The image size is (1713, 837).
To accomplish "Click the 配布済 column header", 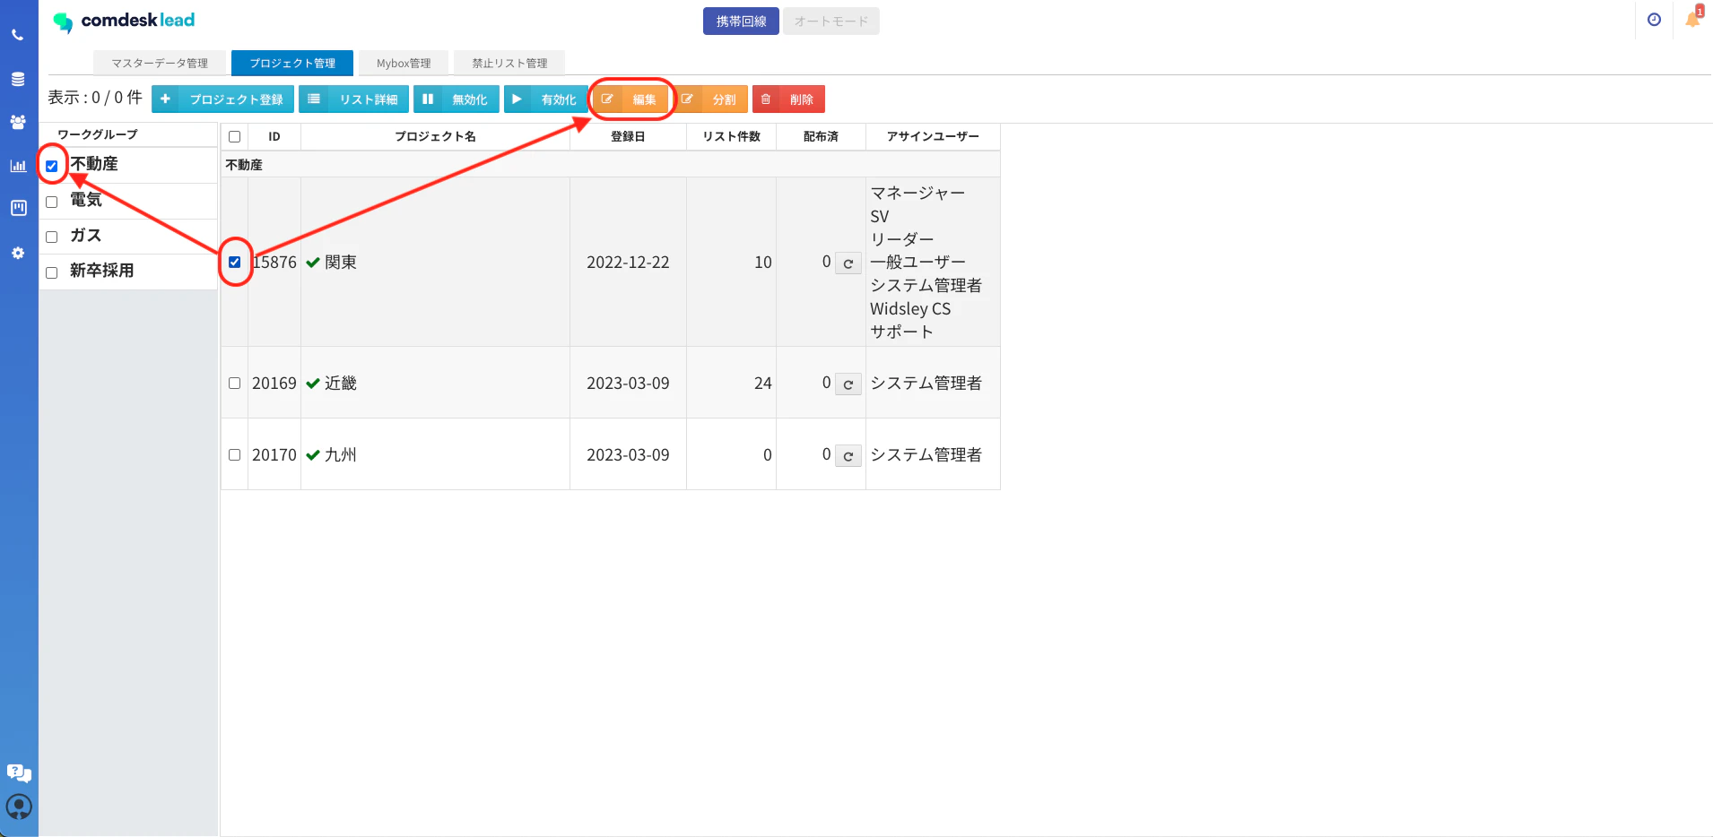I will point(821,136).
